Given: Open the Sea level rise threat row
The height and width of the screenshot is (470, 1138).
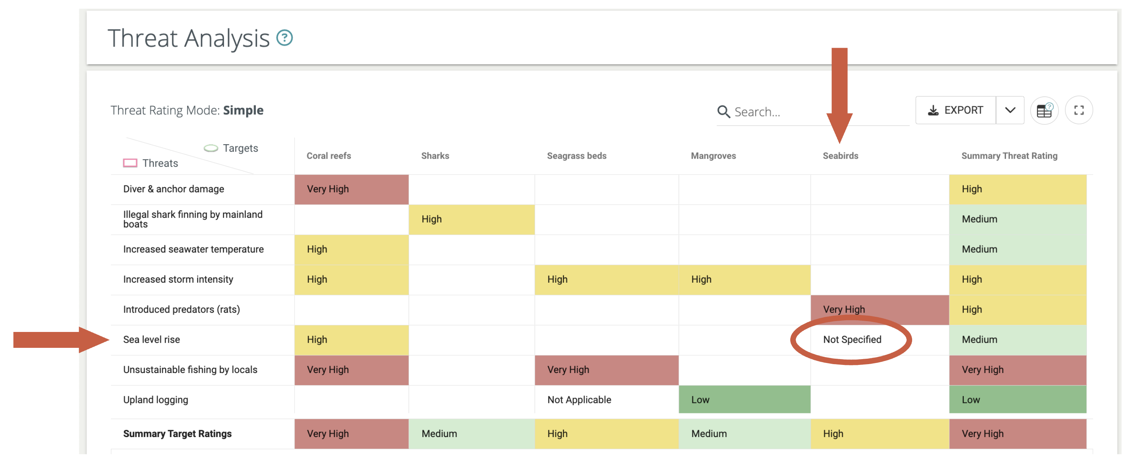Looking at the screenshot, I should (x=151, y=339).
